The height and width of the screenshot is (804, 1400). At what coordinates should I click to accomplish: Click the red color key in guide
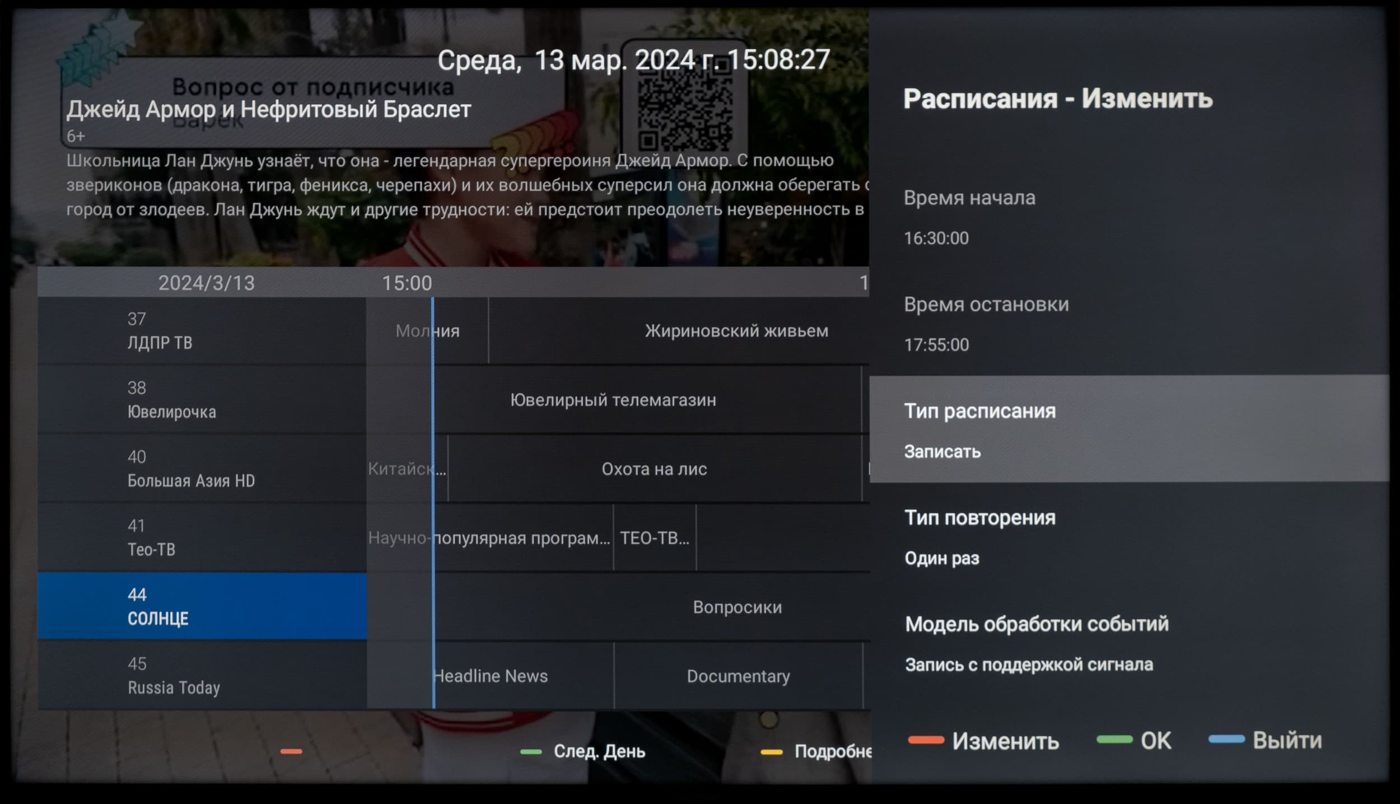[291, 751]
